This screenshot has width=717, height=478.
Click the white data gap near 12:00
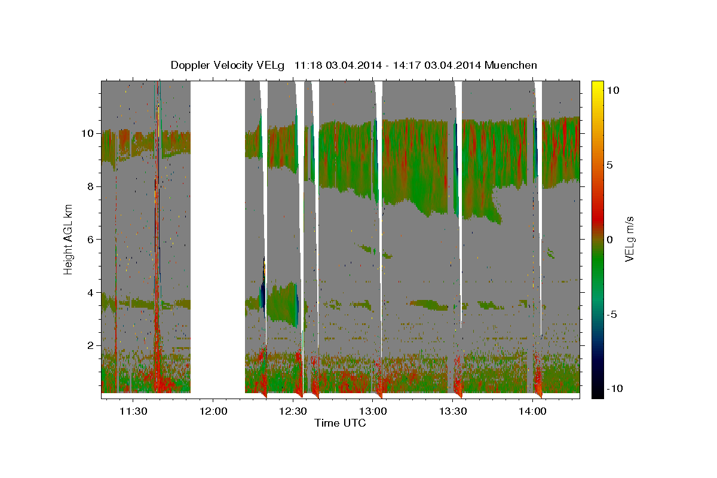(x=218, y=239)
